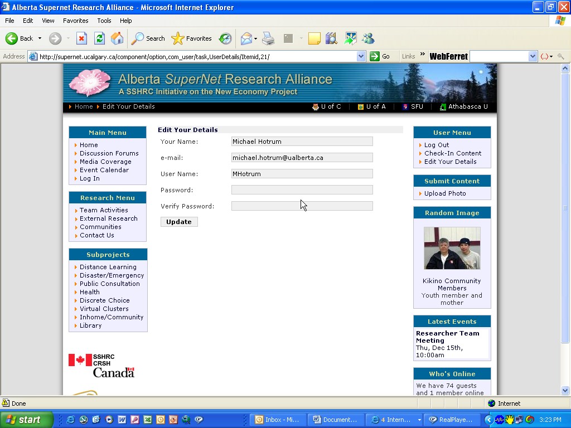Expand the Links toolbar chevron
This screenshot has height=428, width=571.
(423, 55)
